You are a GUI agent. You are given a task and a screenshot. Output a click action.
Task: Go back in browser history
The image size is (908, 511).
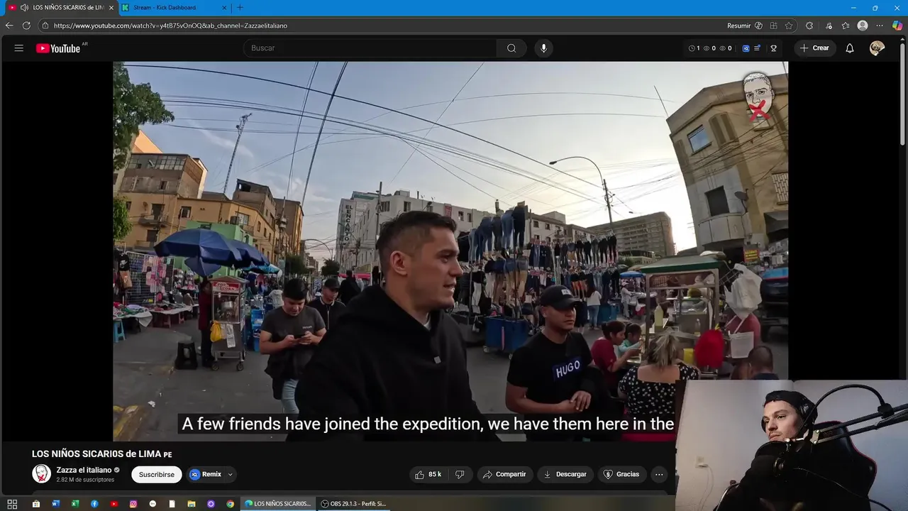pos(9,26)
